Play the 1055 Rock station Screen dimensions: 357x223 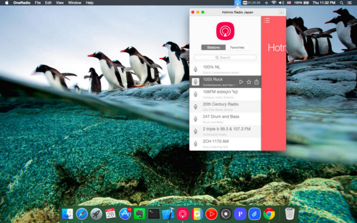click(x=241, y=82)
